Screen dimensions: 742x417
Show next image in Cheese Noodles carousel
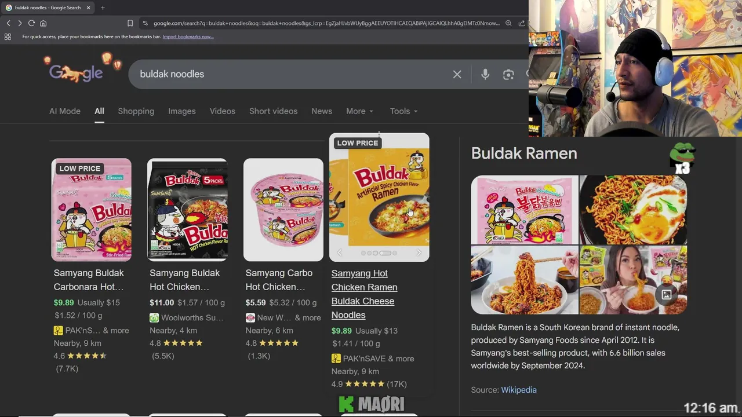pos(419,253)
